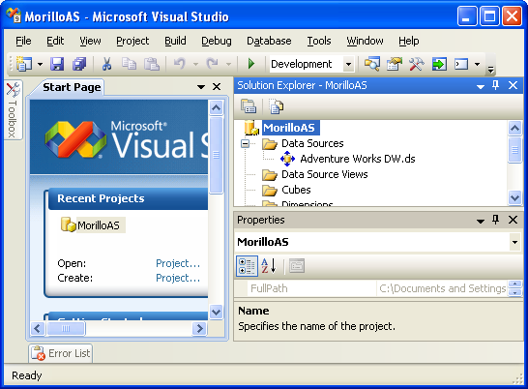
Task: Open the Undo history dropdown arrow
Action: [x=195, y=64]
